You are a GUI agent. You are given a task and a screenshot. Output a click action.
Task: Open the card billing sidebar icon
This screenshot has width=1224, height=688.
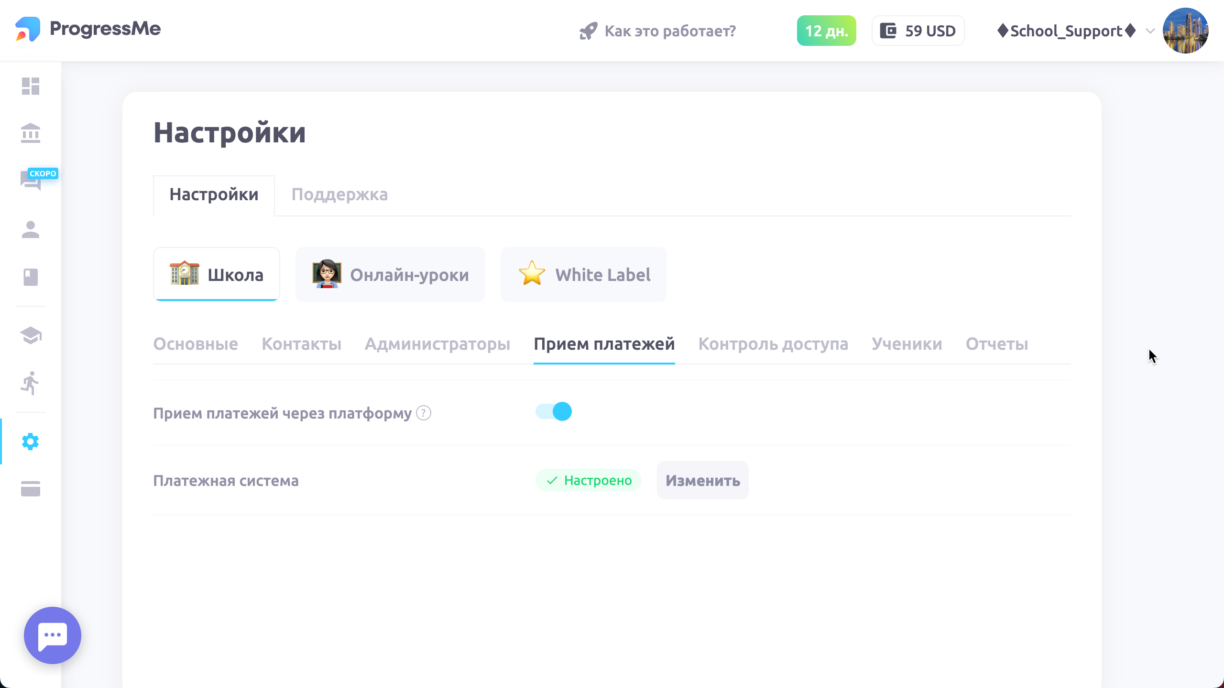31,489
